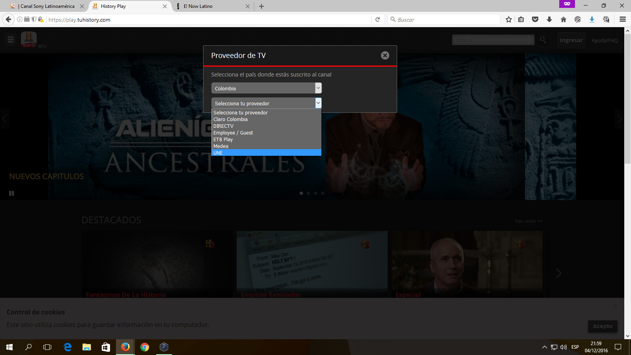This screenshot has height=355, width=631.
Task: Open the 'Ver más >>' link
Action: pos(529,221)
